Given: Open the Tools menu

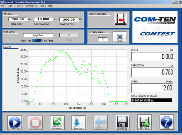Looking at the screenshot, I should (x=41, y=6).
